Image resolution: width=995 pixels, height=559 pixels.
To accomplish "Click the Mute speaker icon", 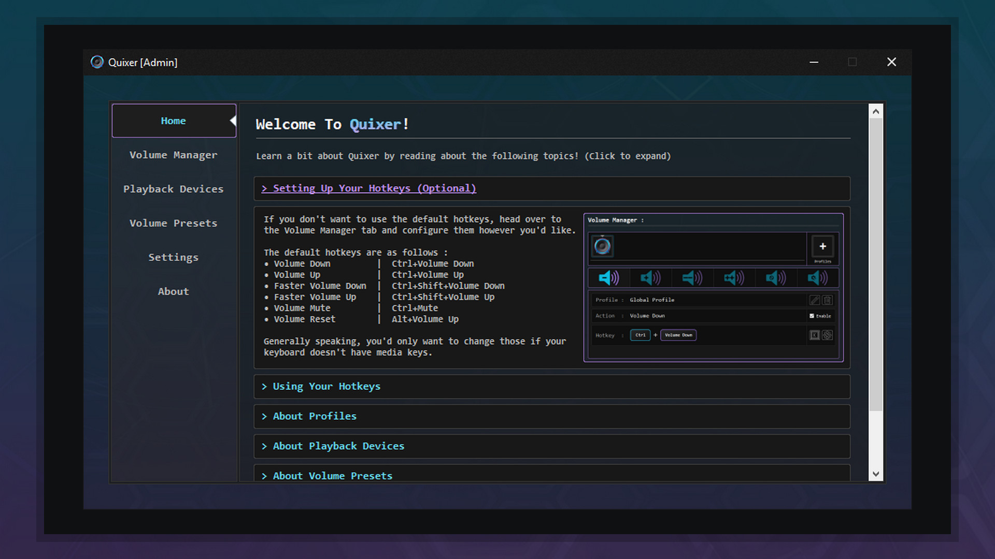I will point(775,278).
